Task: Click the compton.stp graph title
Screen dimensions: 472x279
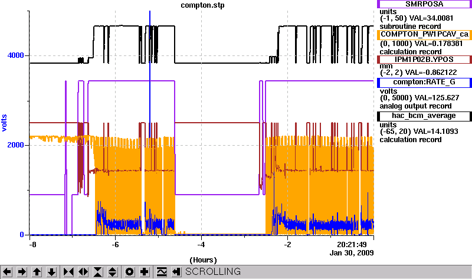Action: pos(202,5)
